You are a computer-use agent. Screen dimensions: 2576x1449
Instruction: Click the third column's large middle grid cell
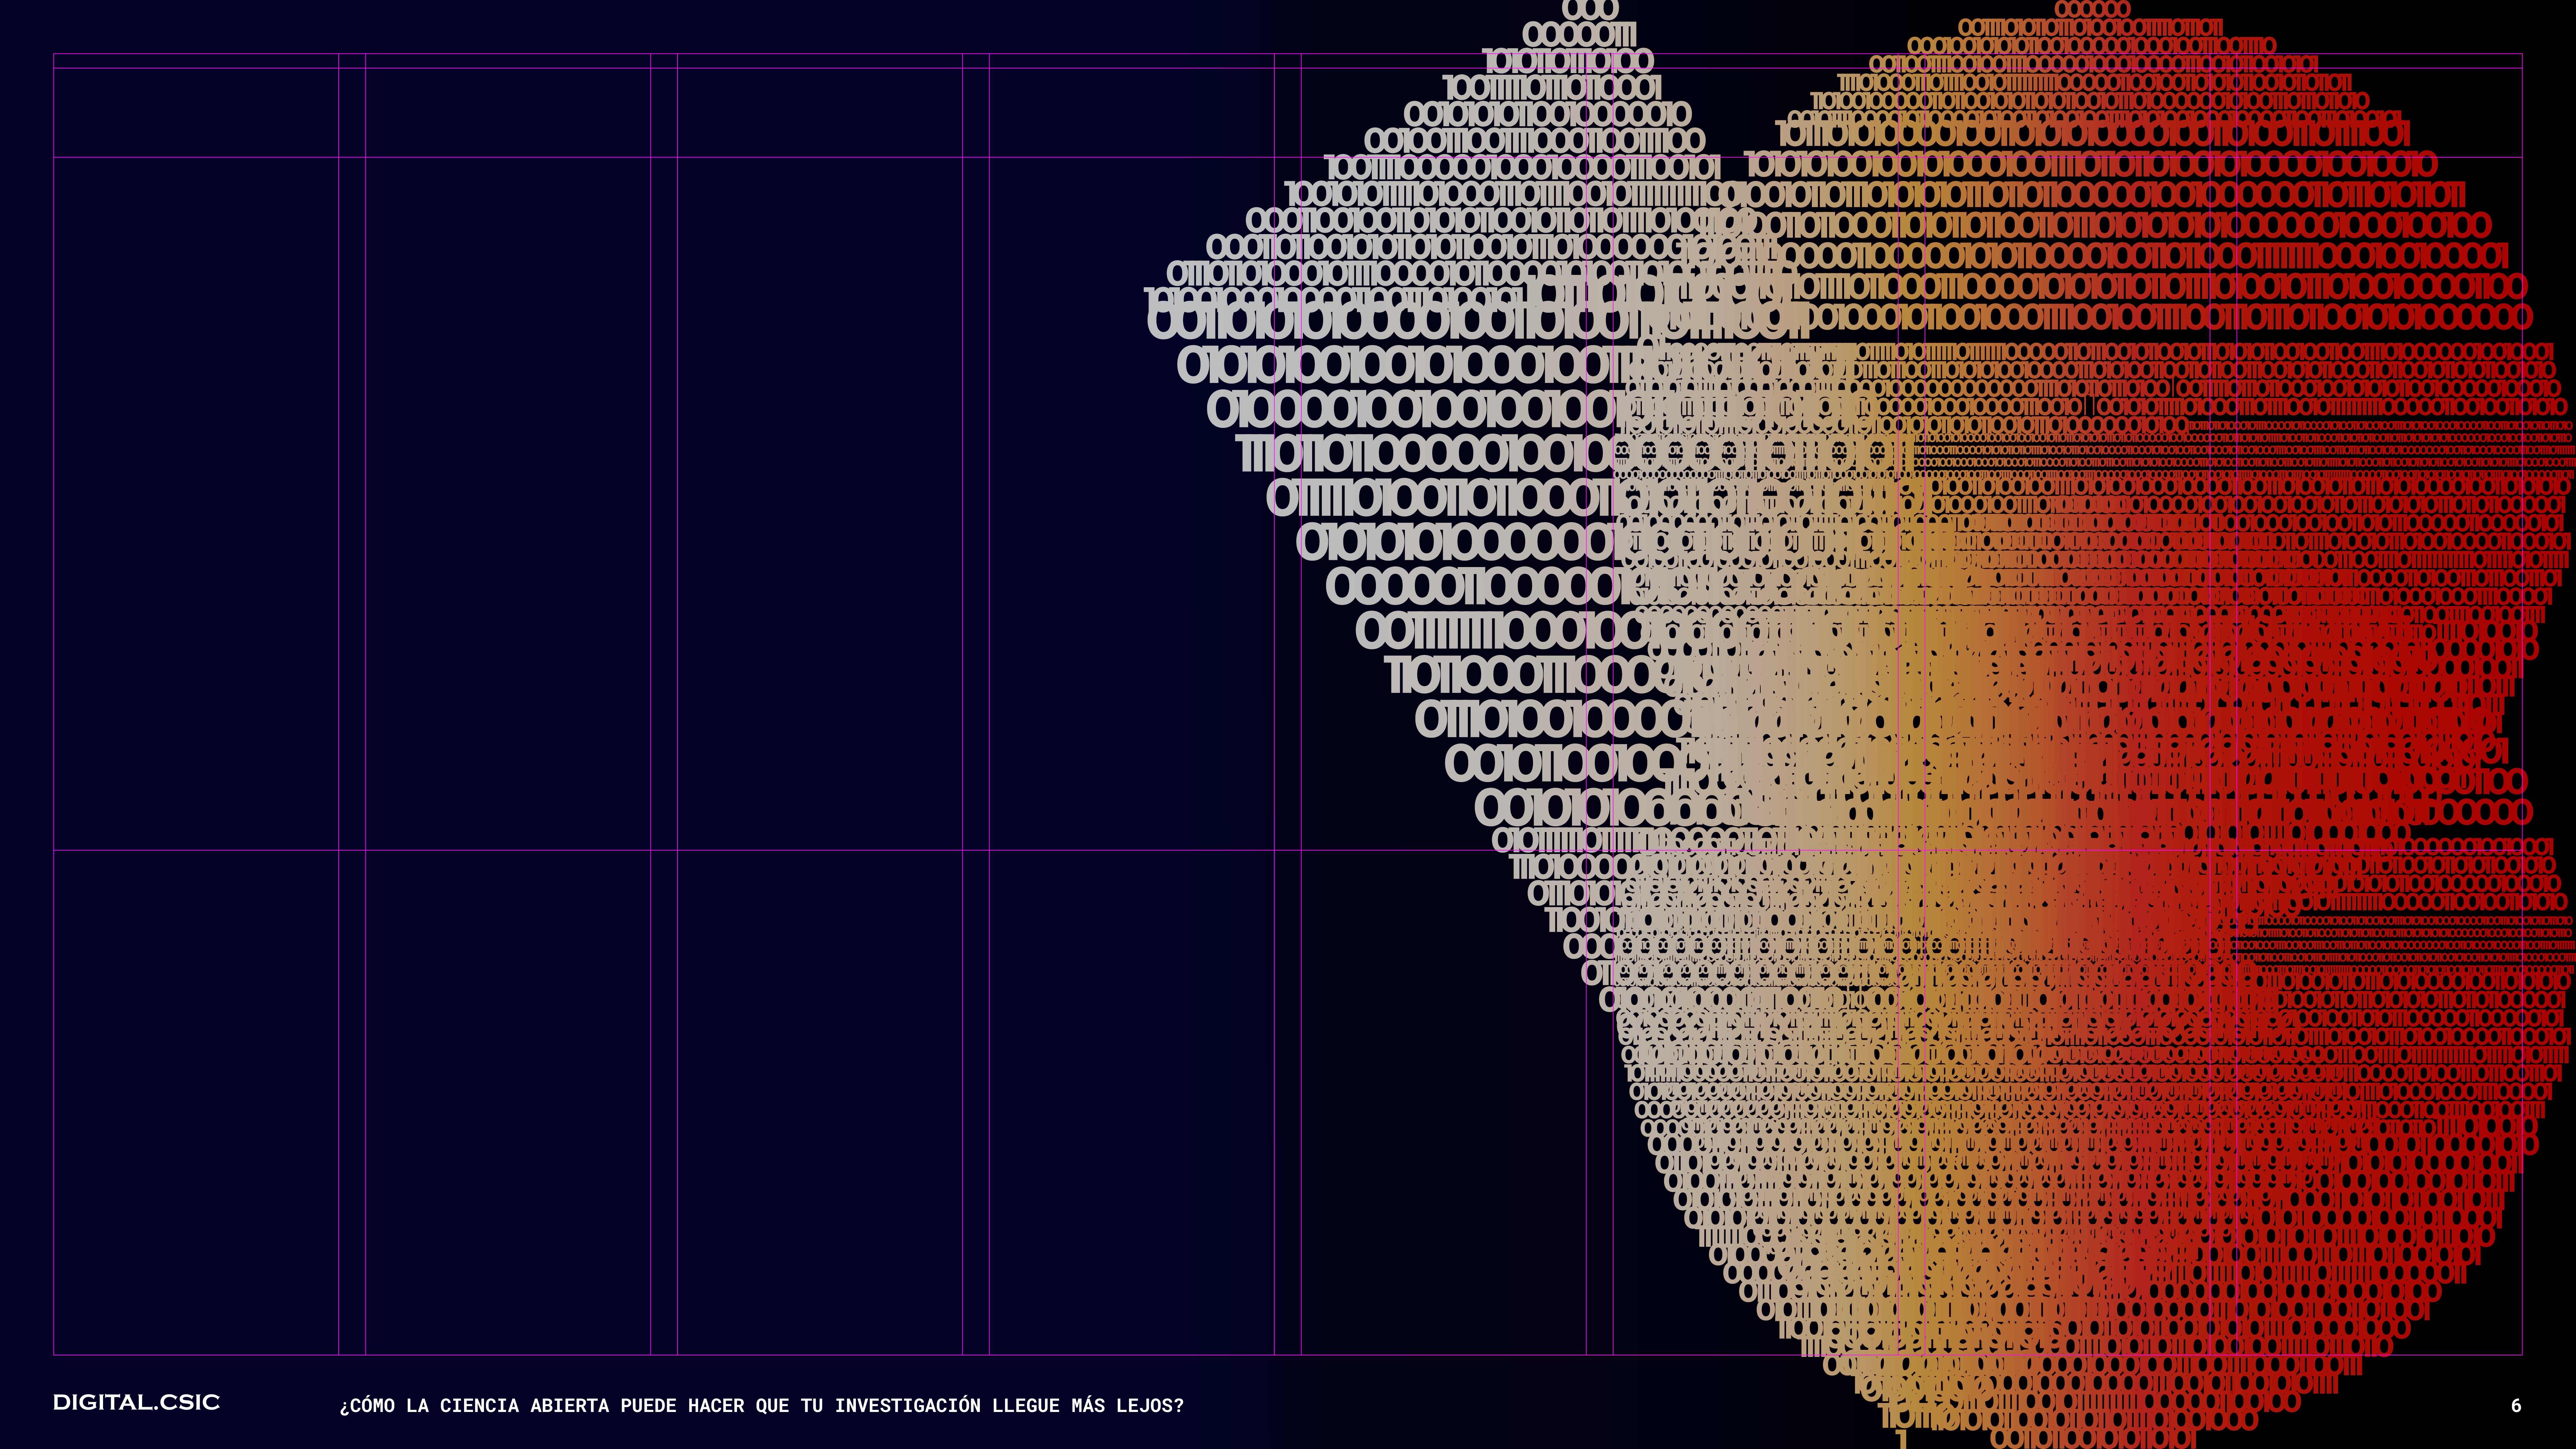tap(820, 503)
